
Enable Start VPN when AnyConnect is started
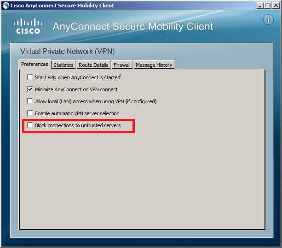(30, 77)
